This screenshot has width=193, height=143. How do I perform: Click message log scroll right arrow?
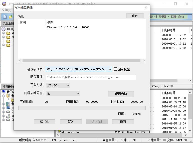tap(143, 60)
